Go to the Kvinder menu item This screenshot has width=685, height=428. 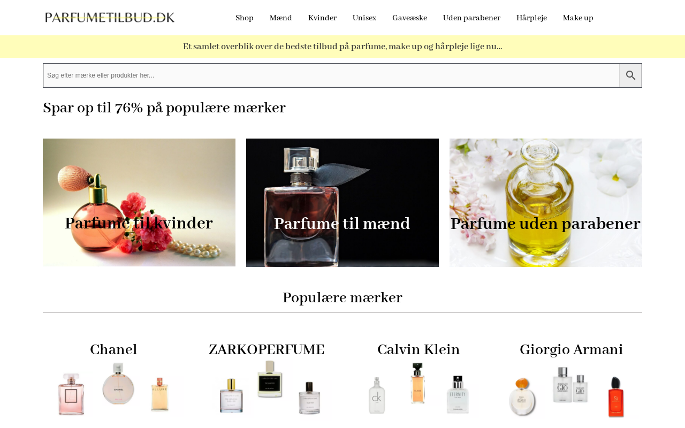(x=322, y=18)
